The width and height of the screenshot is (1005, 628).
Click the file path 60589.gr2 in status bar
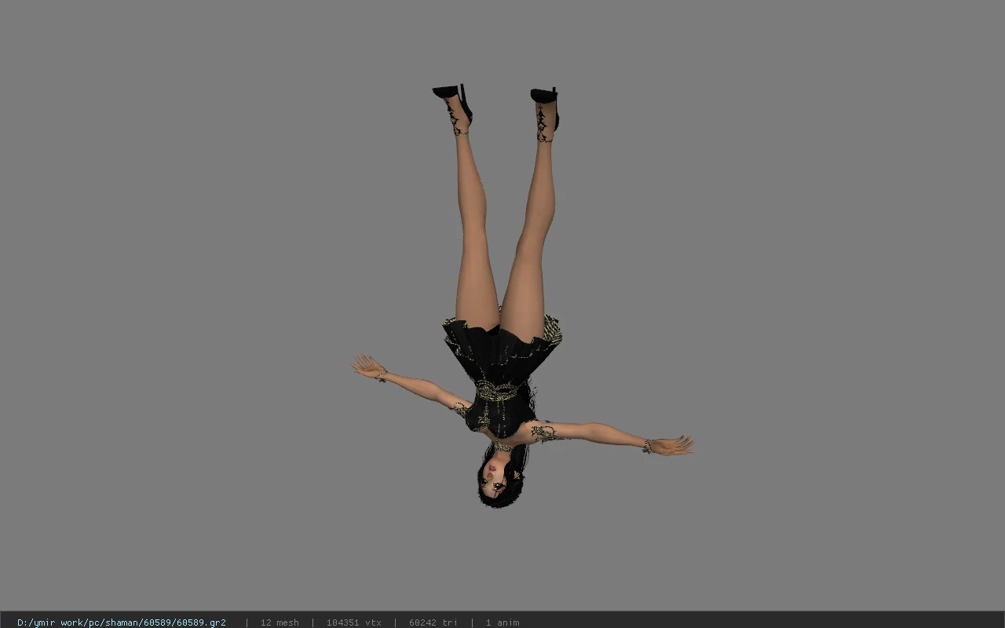(x=122, y=623)
